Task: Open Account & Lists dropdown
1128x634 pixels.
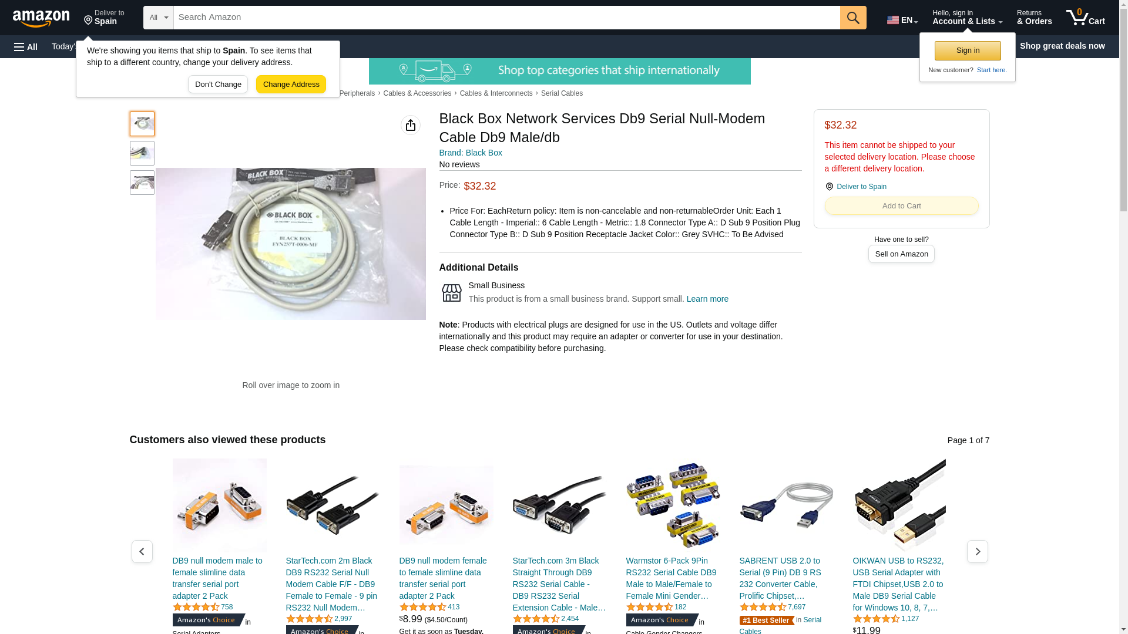Action: coord(967,18)
